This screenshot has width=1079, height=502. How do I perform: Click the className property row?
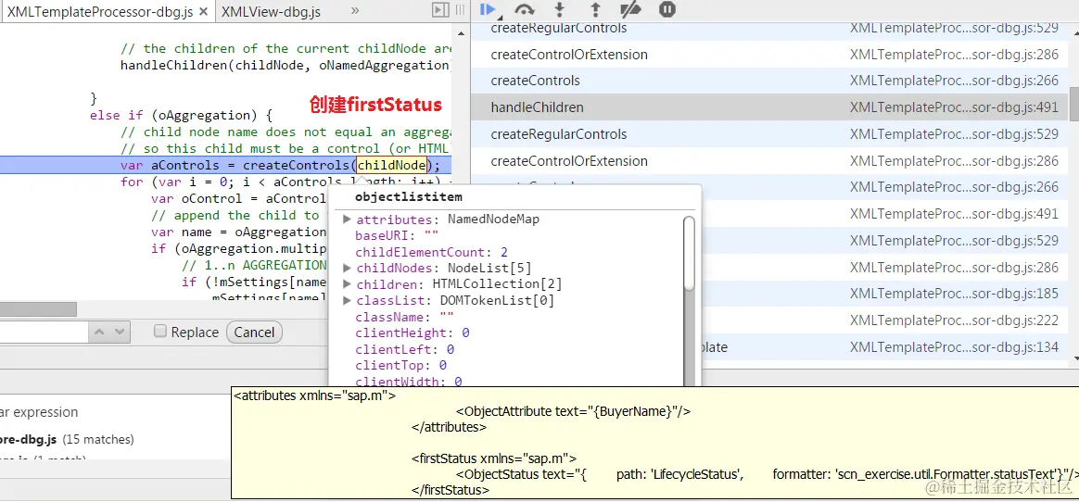404,317
